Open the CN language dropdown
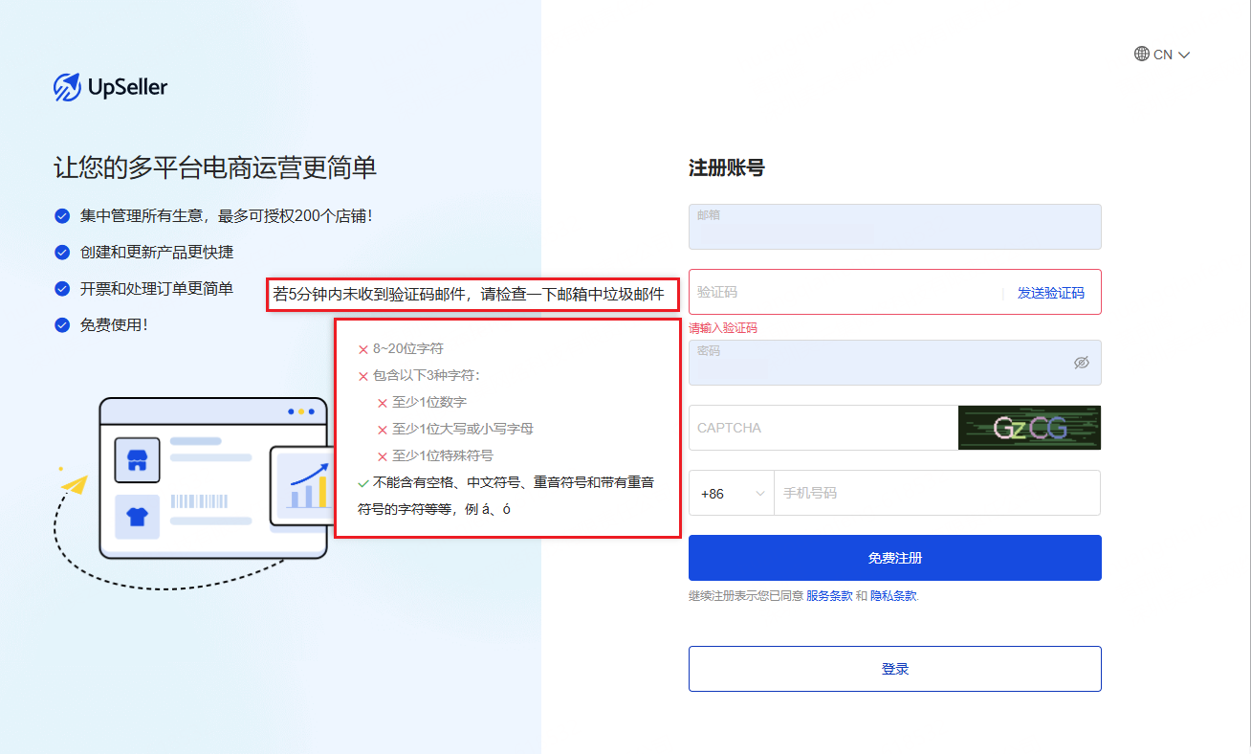The width and height of the screenshot is (1251, 754). tap(1162, 55)
